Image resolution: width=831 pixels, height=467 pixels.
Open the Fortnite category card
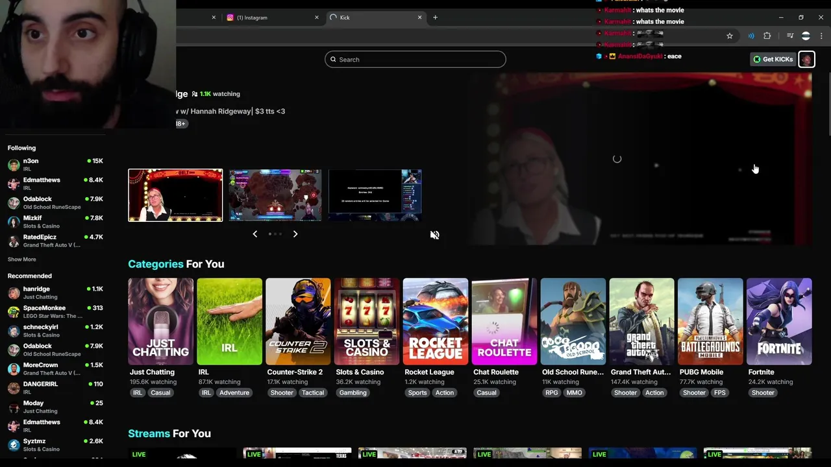pyautogui.click(x=779, y=321)
